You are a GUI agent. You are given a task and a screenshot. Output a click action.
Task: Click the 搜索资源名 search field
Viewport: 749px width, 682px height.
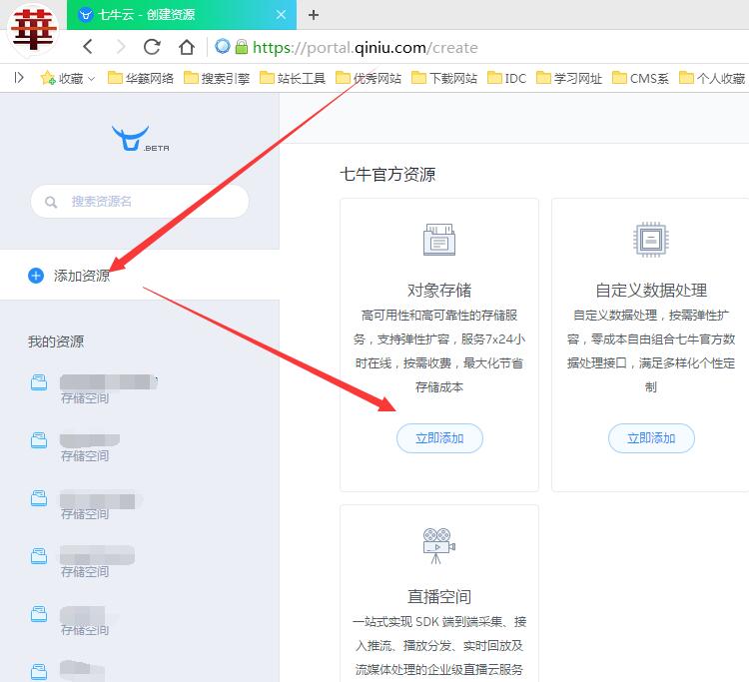point(140,202)
